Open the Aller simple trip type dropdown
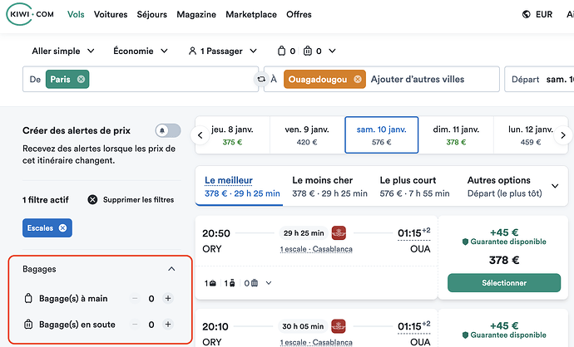 (63, 51)
